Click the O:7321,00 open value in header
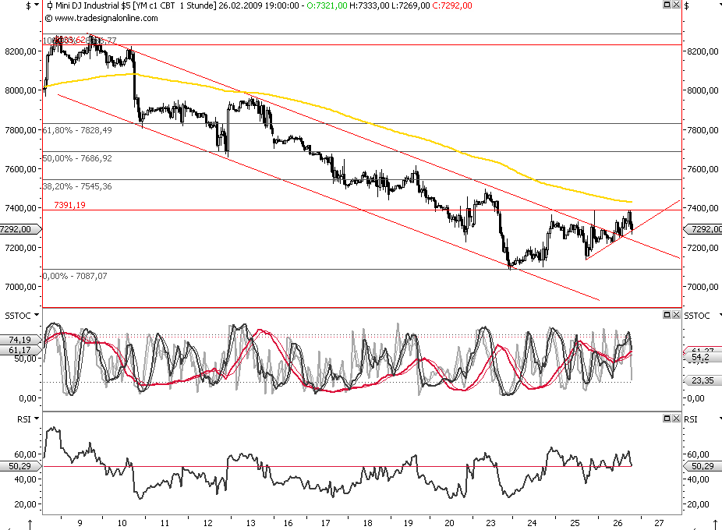Image resolution: width=722 pixels, height=530 pixels. 327,5
